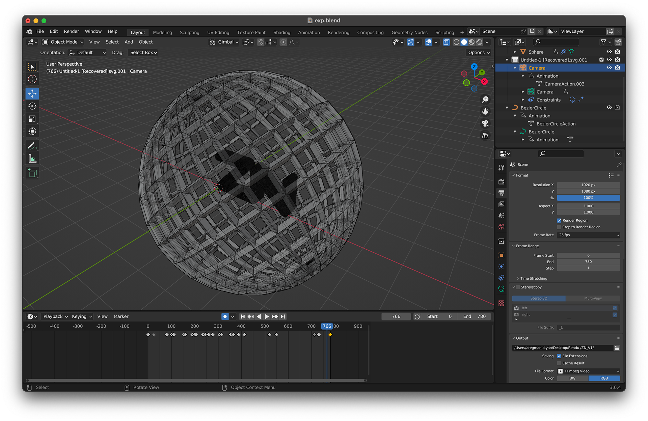This screenshot has height=421, width=648.
Task: Click the Options button in the viewport
Action: [x=479, y=53]
